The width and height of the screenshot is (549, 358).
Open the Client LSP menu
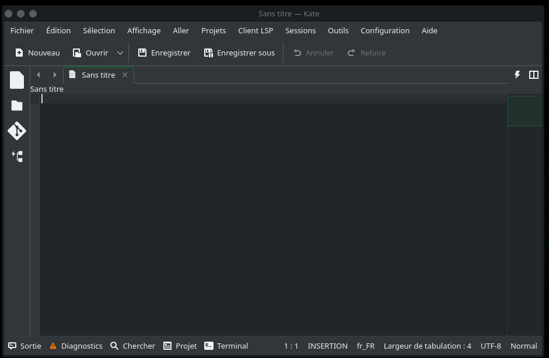(256, 30)
